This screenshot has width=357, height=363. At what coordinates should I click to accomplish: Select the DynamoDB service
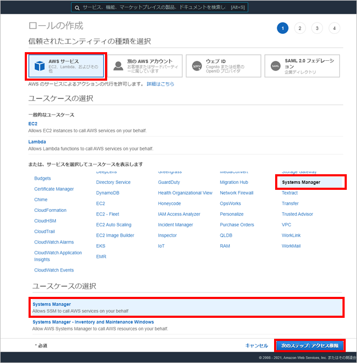coord(108,193)
